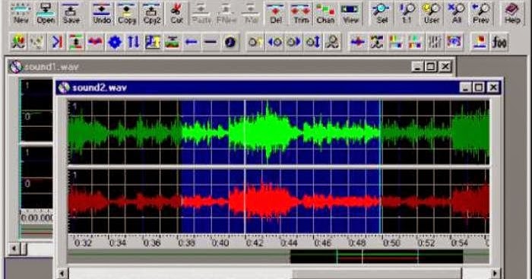Screen dimensions: 532x279
Task: Click the blue and red arrow-bar effect icon
Action: click(x=57, y=42)
